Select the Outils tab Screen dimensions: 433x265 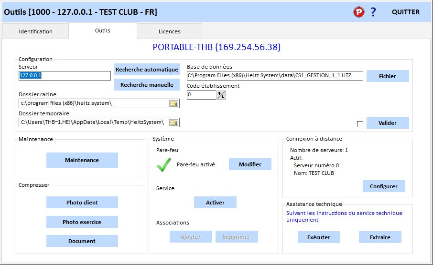[103, 31]
